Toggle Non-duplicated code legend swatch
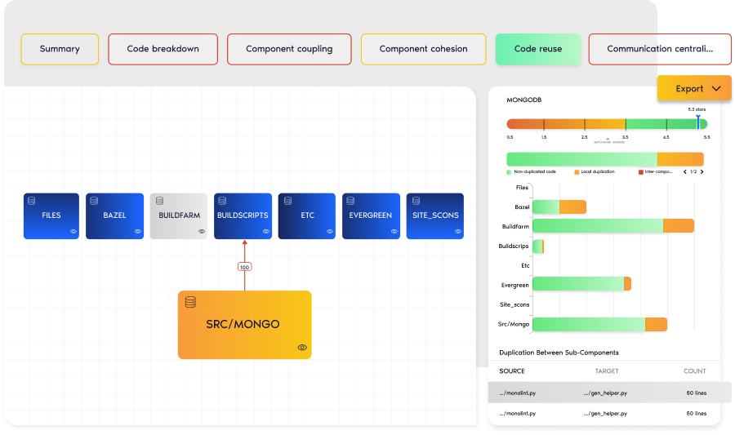Screen dimensions: 735x435 (x=509, y=172)
